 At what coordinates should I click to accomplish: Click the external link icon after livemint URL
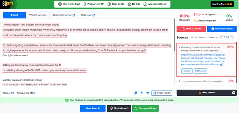click(221, 65)
